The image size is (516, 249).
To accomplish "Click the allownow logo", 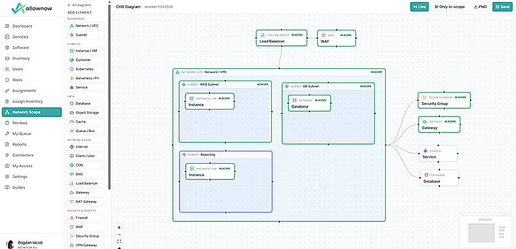I will click(x=31, y=8).
